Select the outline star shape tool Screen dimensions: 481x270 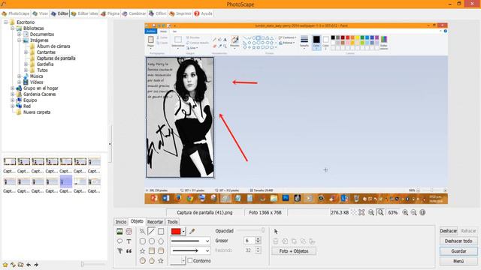coord(142,251)
